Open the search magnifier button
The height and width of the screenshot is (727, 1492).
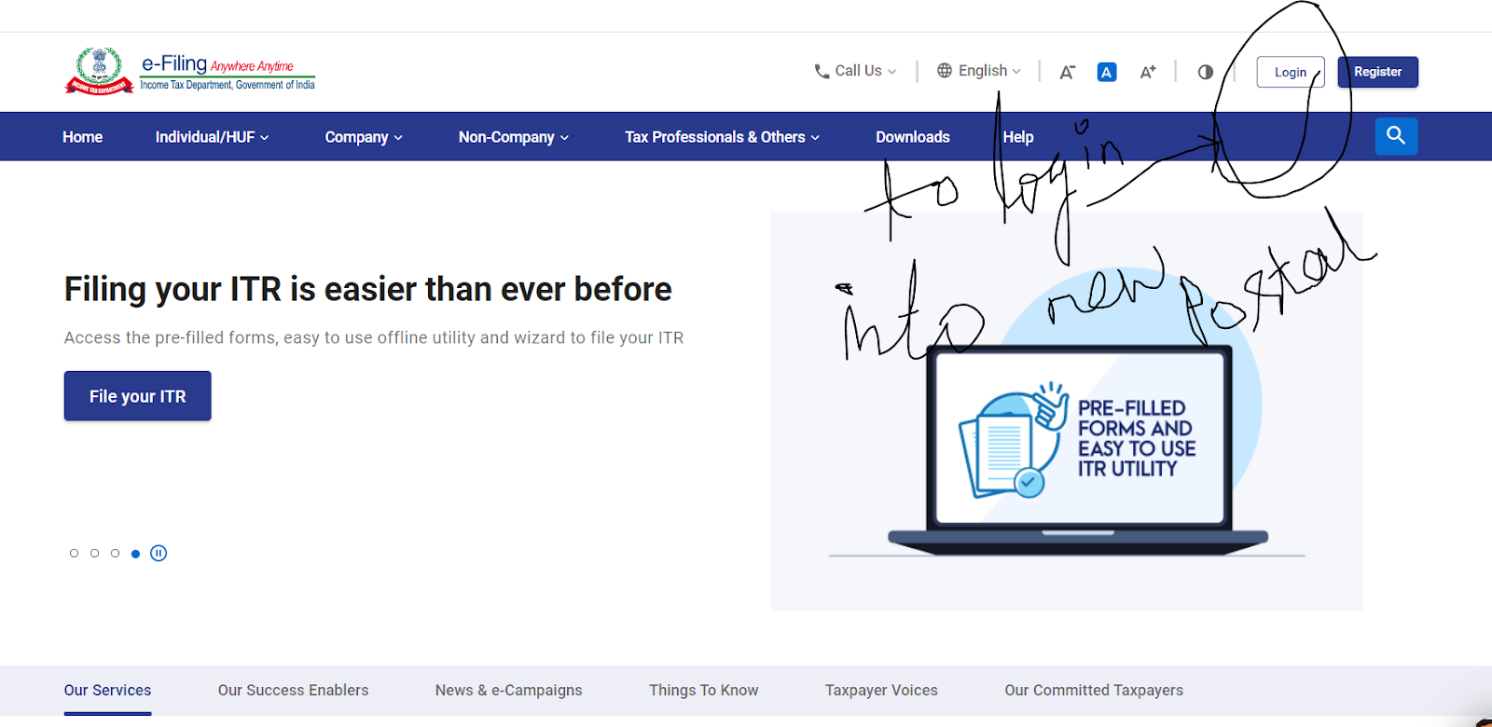[x=1396, y=136]
